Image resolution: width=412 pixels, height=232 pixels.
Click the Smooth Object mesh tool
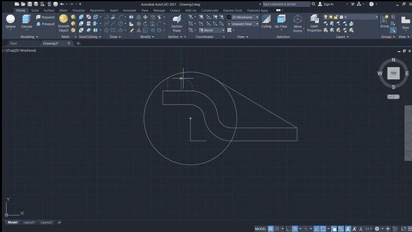pyautogui.click(x=63, y=23)
